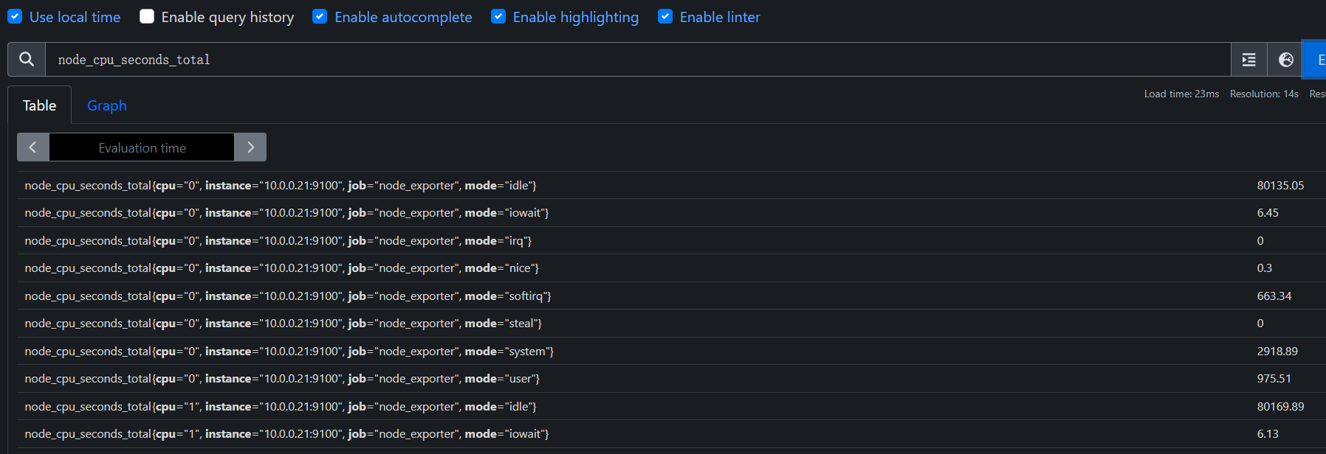
Task: Enable query history checkbox
Action: (x=147, y=17)
